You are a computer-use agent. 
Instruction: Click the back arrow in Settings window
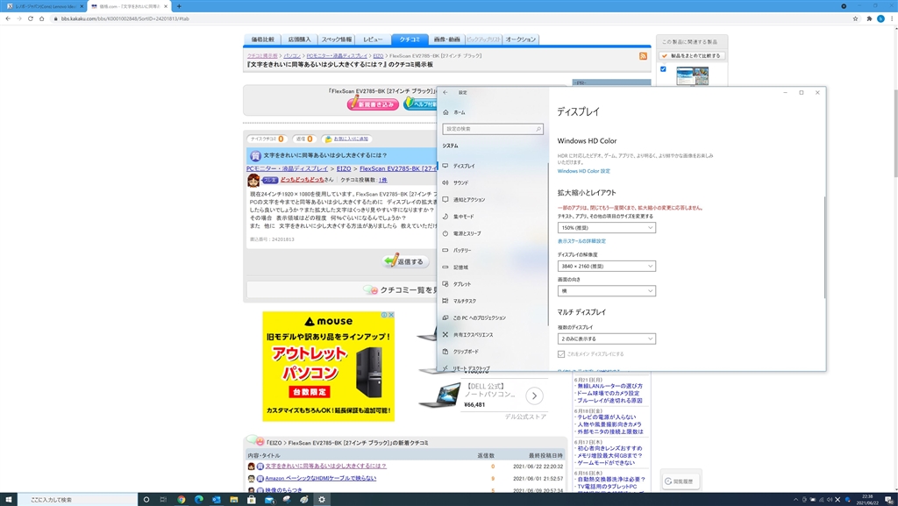coord(445,92)
